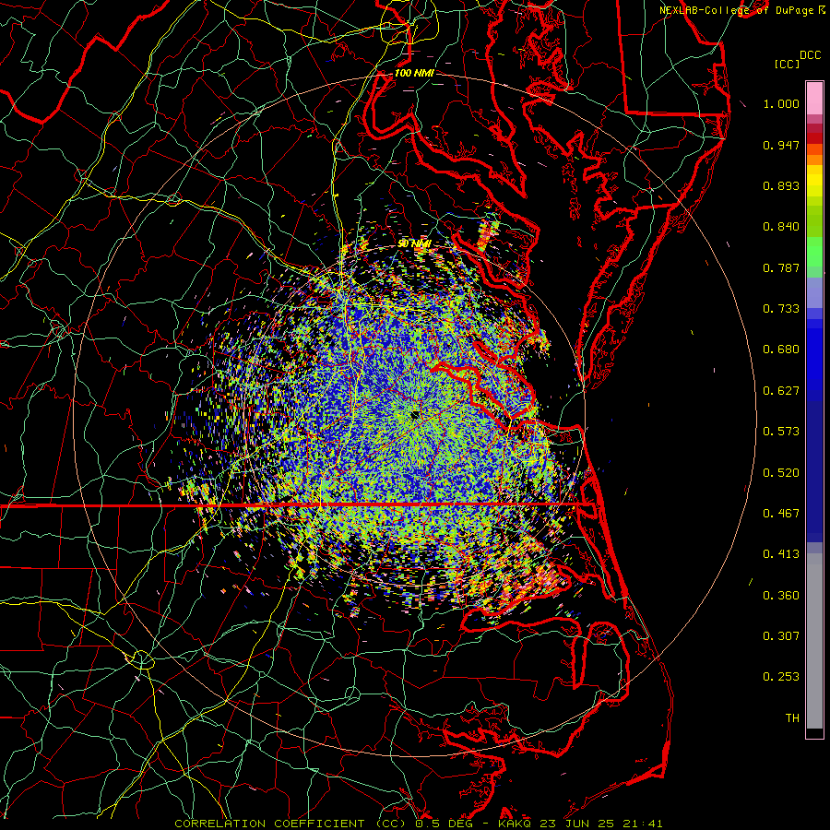This screenshot has height=830, width=830.
Task: Click the gray segment of the color bar
Action: click(814, 641)
